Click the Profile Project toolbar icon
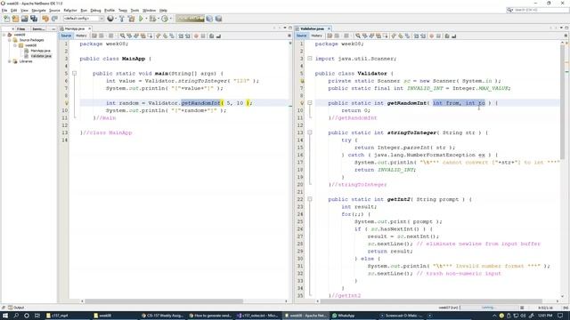This screenshot has width=570, height=320. (165, 19)
